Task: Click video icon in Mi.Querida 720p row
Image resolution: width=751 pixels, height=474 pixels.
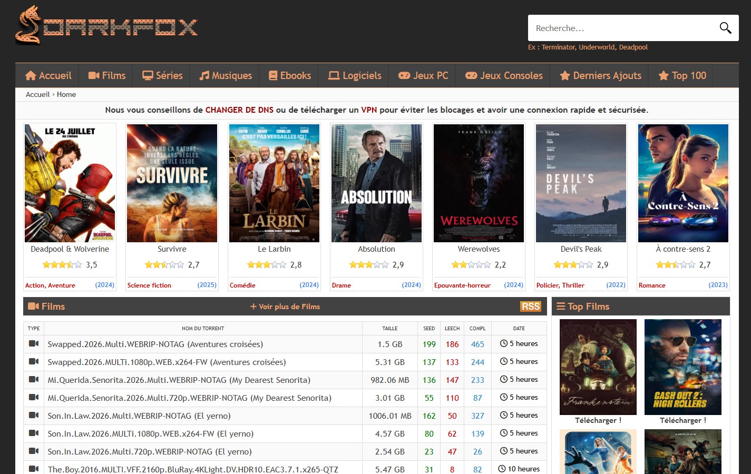Action: 34,397
